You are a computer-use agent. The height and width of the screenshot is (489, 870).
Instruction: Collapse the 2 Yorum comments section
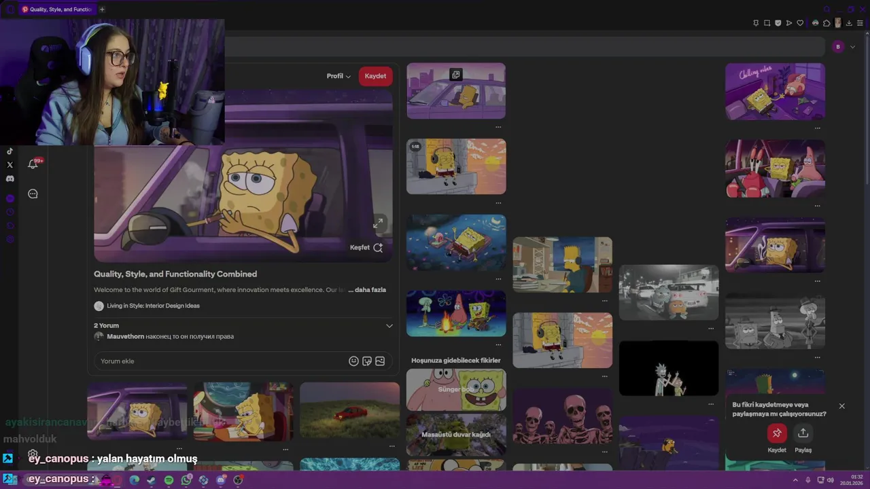[389, 326]
